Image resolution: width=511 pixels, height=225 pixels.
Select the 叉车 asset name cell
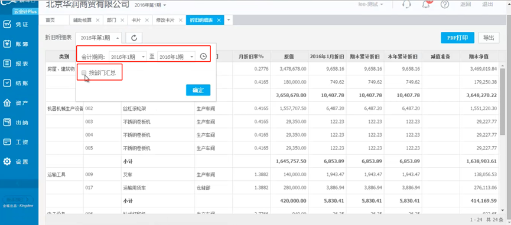[x=158, y=174]
